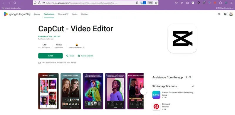The height and width of the screenshot is (115, 235).
Task: Switch to Games tab
Action: 37,14
